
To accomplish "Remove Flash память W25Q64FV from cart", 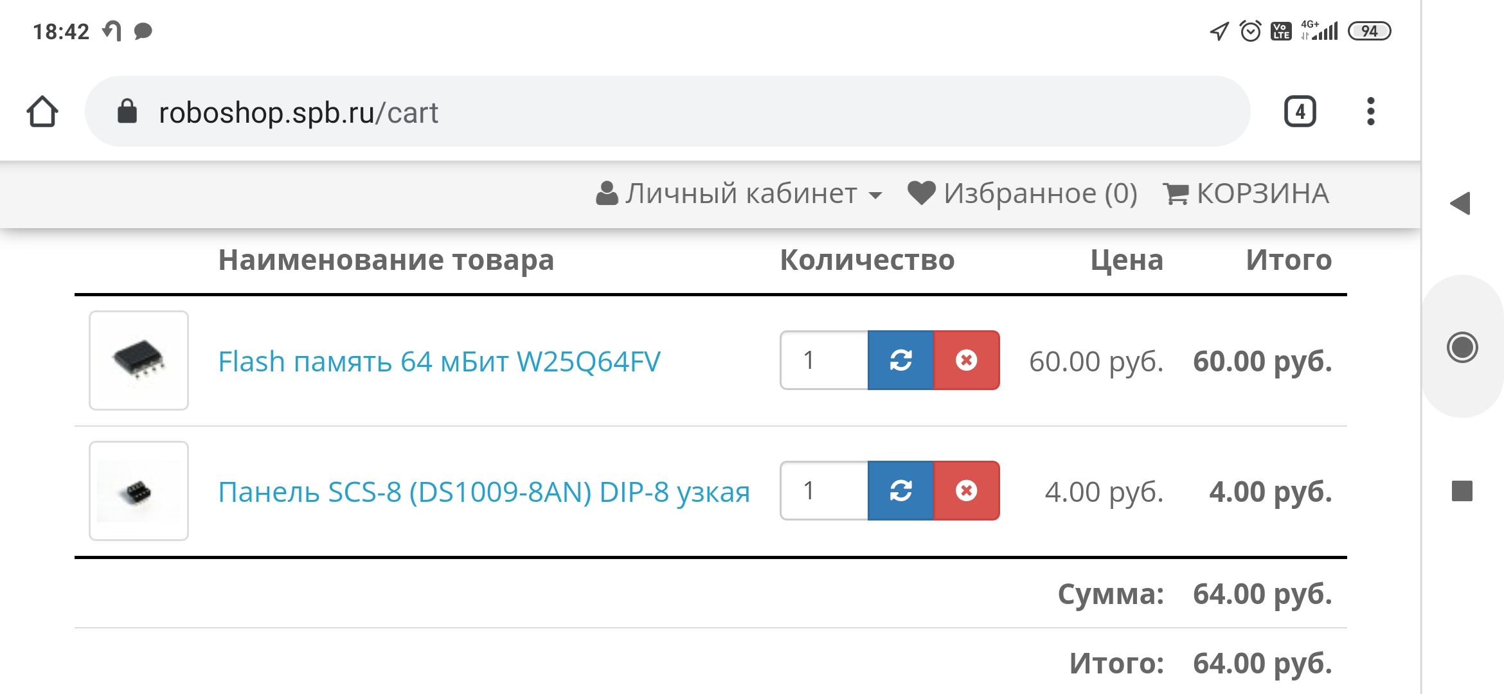I will 966,360.
